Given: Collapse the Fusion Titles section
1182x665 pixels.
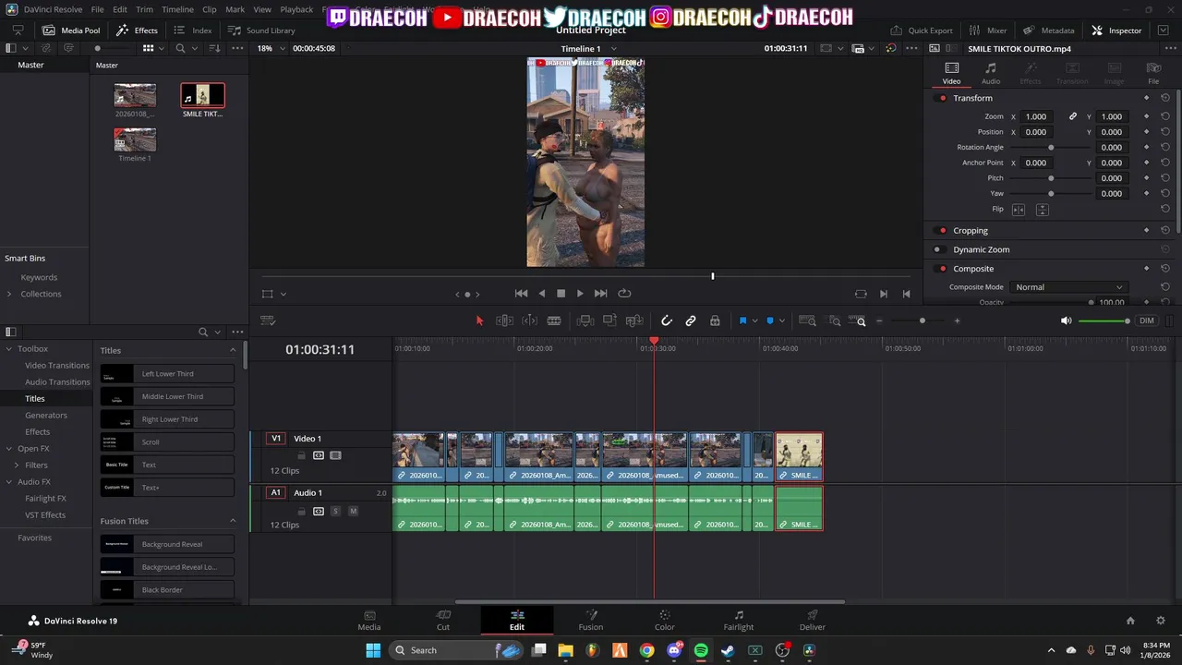Looking at the screenshot, I should point(233,521).
